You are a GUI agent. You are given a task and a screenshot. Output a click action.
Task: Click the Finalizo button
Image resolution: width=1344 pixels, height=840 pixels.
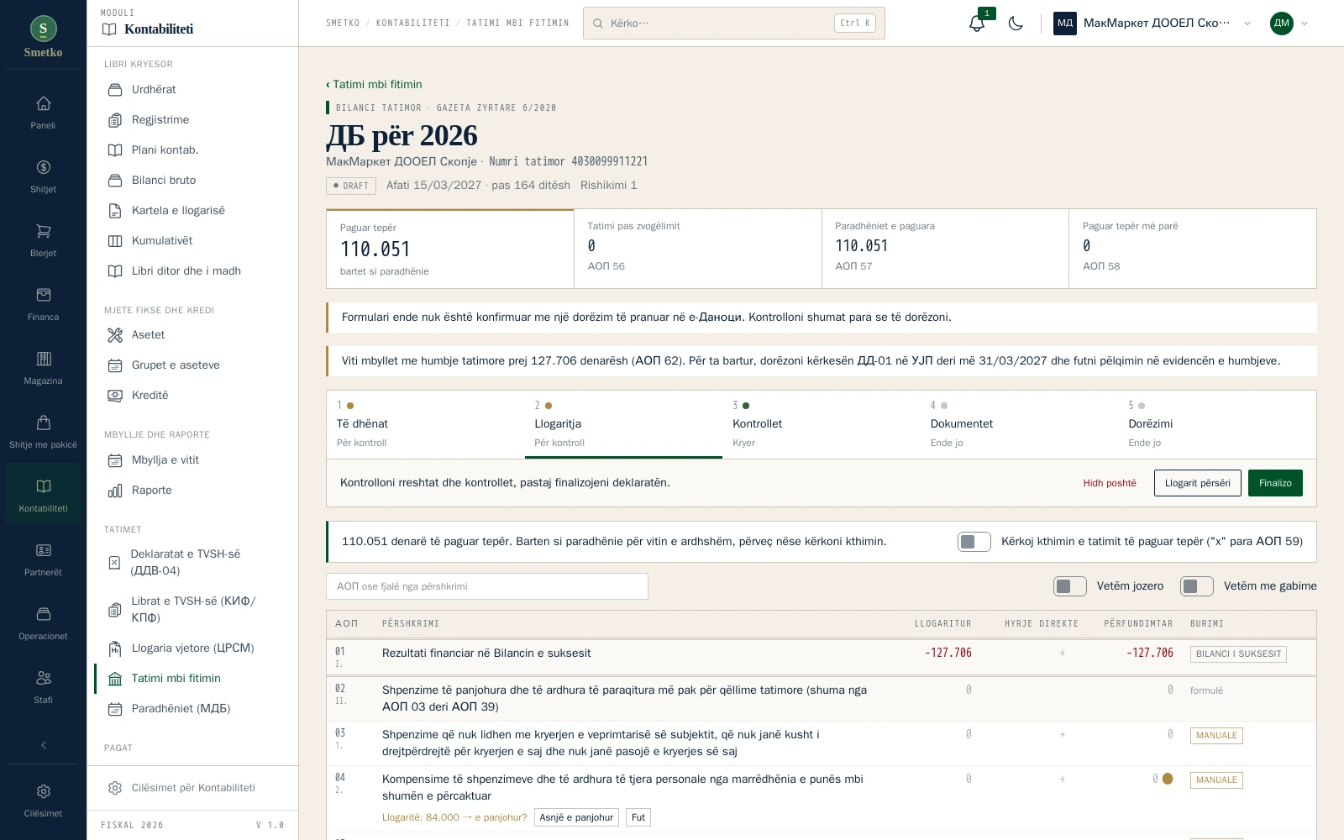click(x=1275, y=483)
